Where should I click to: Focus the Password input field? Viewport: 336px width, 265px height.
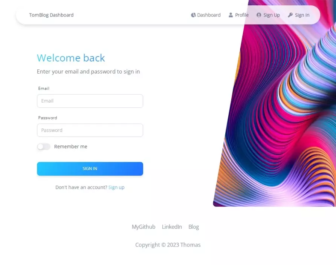[90, 130]
